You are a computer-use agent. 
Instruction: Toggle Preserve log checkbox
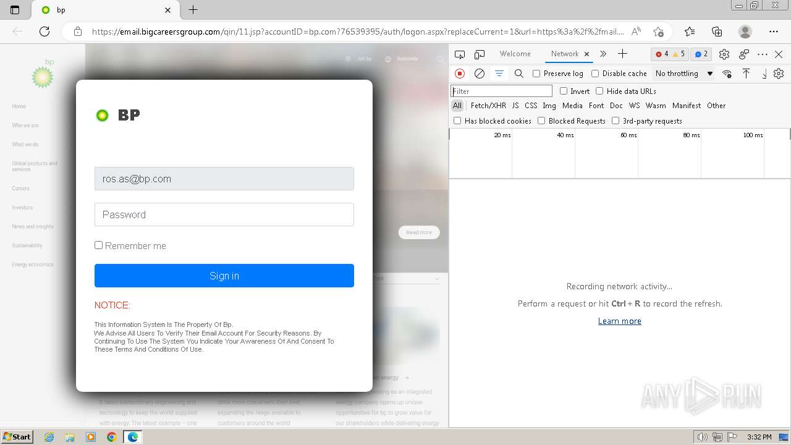point(536,74)
